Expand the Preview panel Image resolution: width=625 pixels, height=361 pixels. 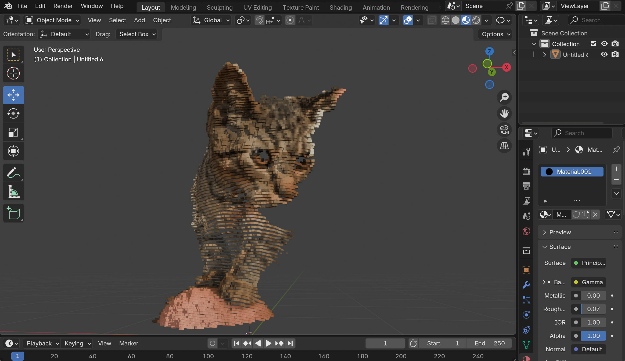(560, 232)
